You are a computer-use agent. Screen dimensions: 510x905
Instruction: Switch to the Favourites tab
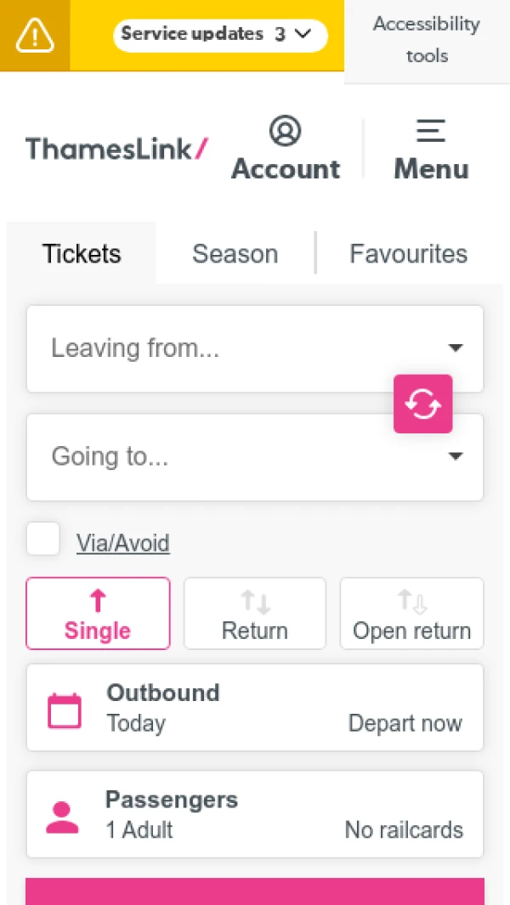(409, 253)
